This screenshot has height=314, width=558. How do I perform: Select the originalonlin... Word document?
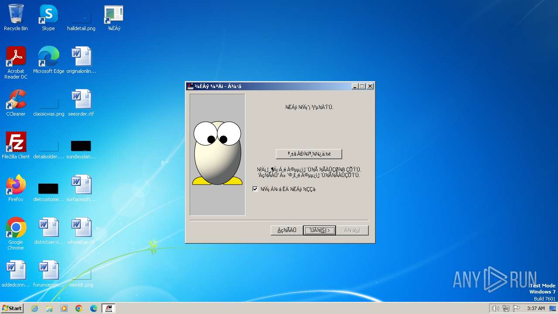point(81,60)
